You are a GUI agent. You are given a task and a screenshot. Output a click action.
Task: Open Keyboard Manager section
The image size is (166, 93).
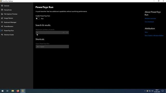10,22
